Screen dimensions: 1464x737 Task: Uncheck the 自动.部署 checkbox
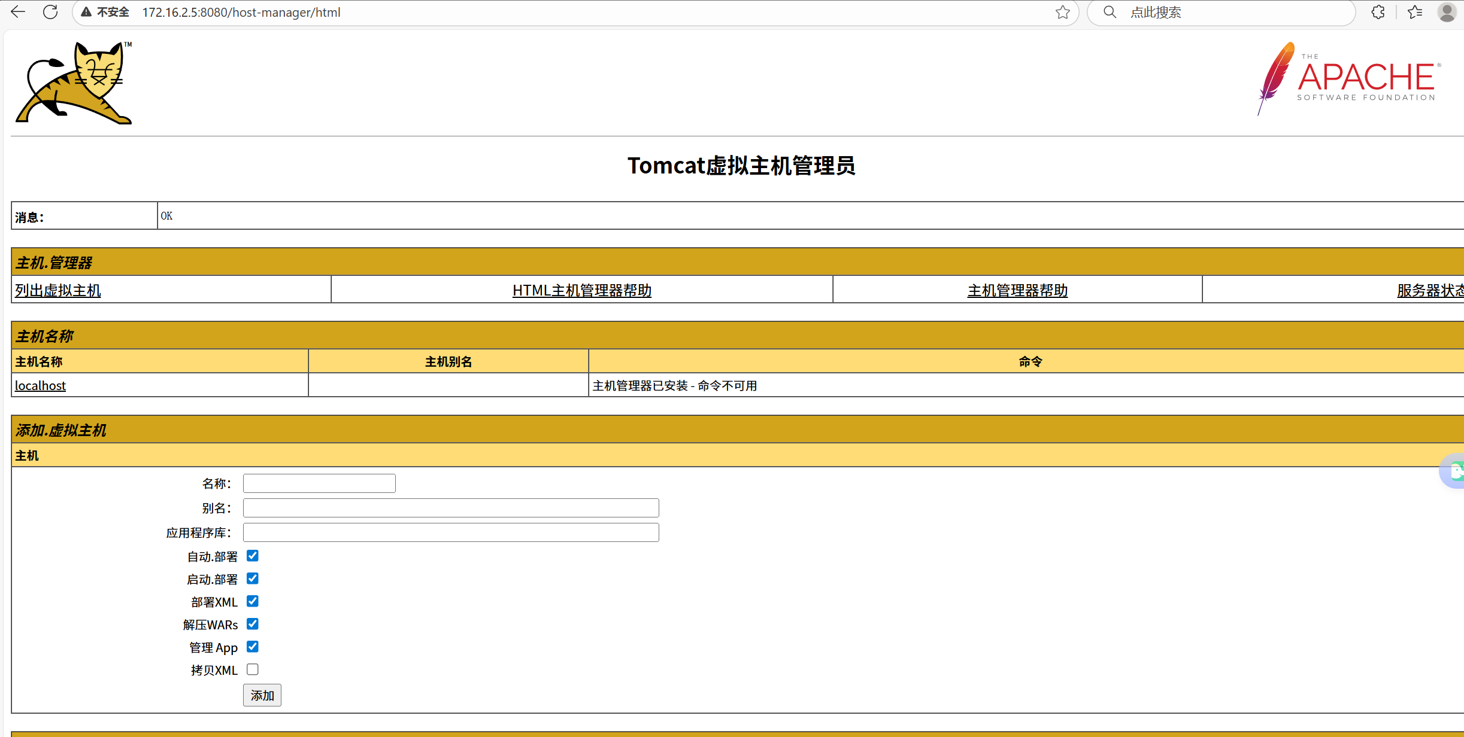click(253, 556)
